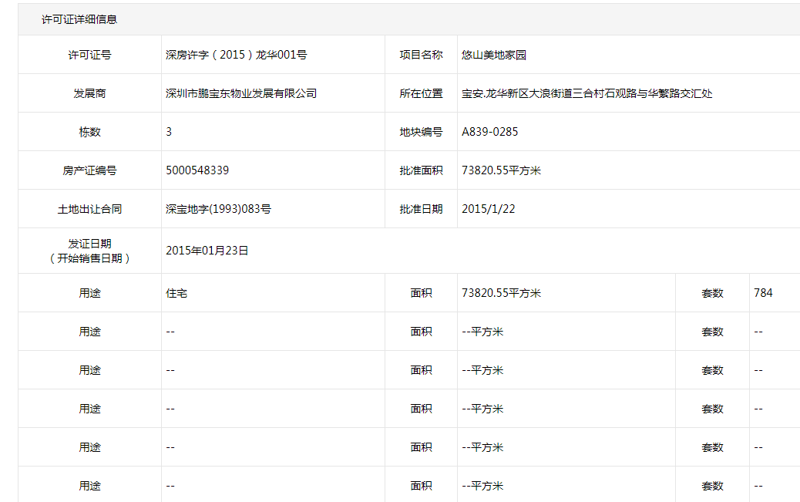Click the 面积 label in the 住宅 row

422,293
